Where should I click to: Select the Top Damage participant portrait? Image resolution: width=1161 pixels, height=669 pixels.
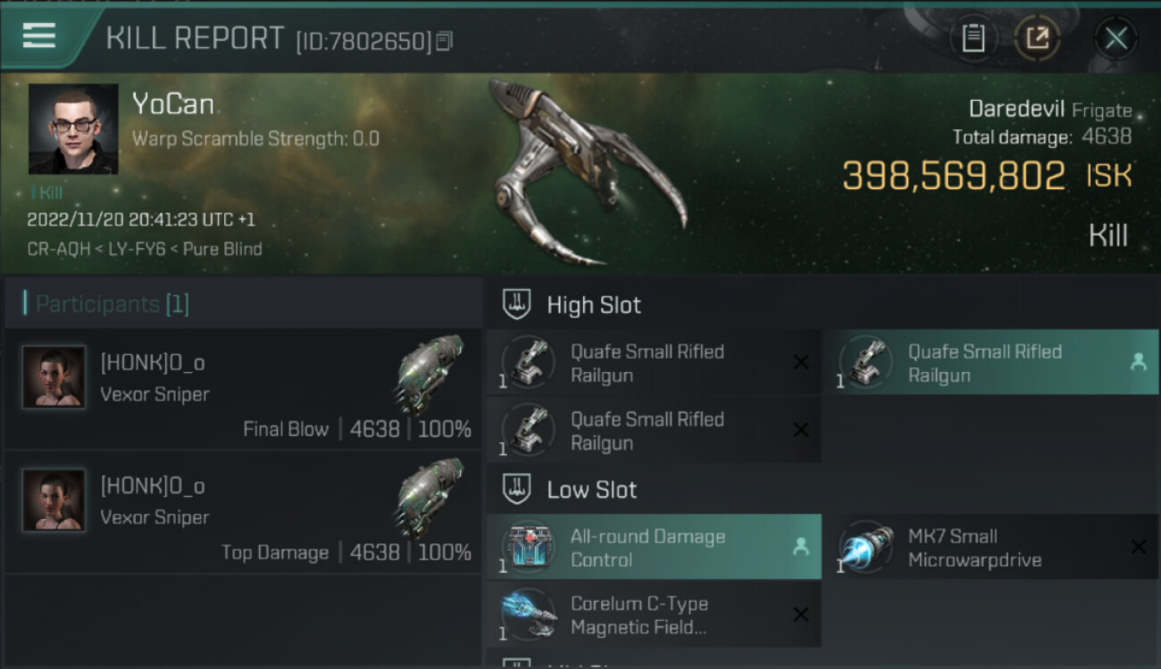tap(54, 500)
